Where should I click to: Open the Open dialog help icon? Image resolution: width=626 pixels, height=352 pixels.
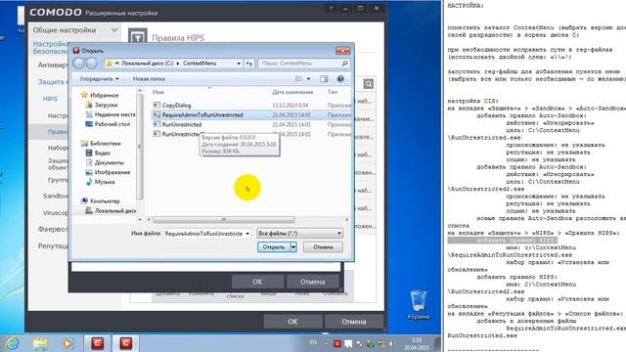point(340,79)
